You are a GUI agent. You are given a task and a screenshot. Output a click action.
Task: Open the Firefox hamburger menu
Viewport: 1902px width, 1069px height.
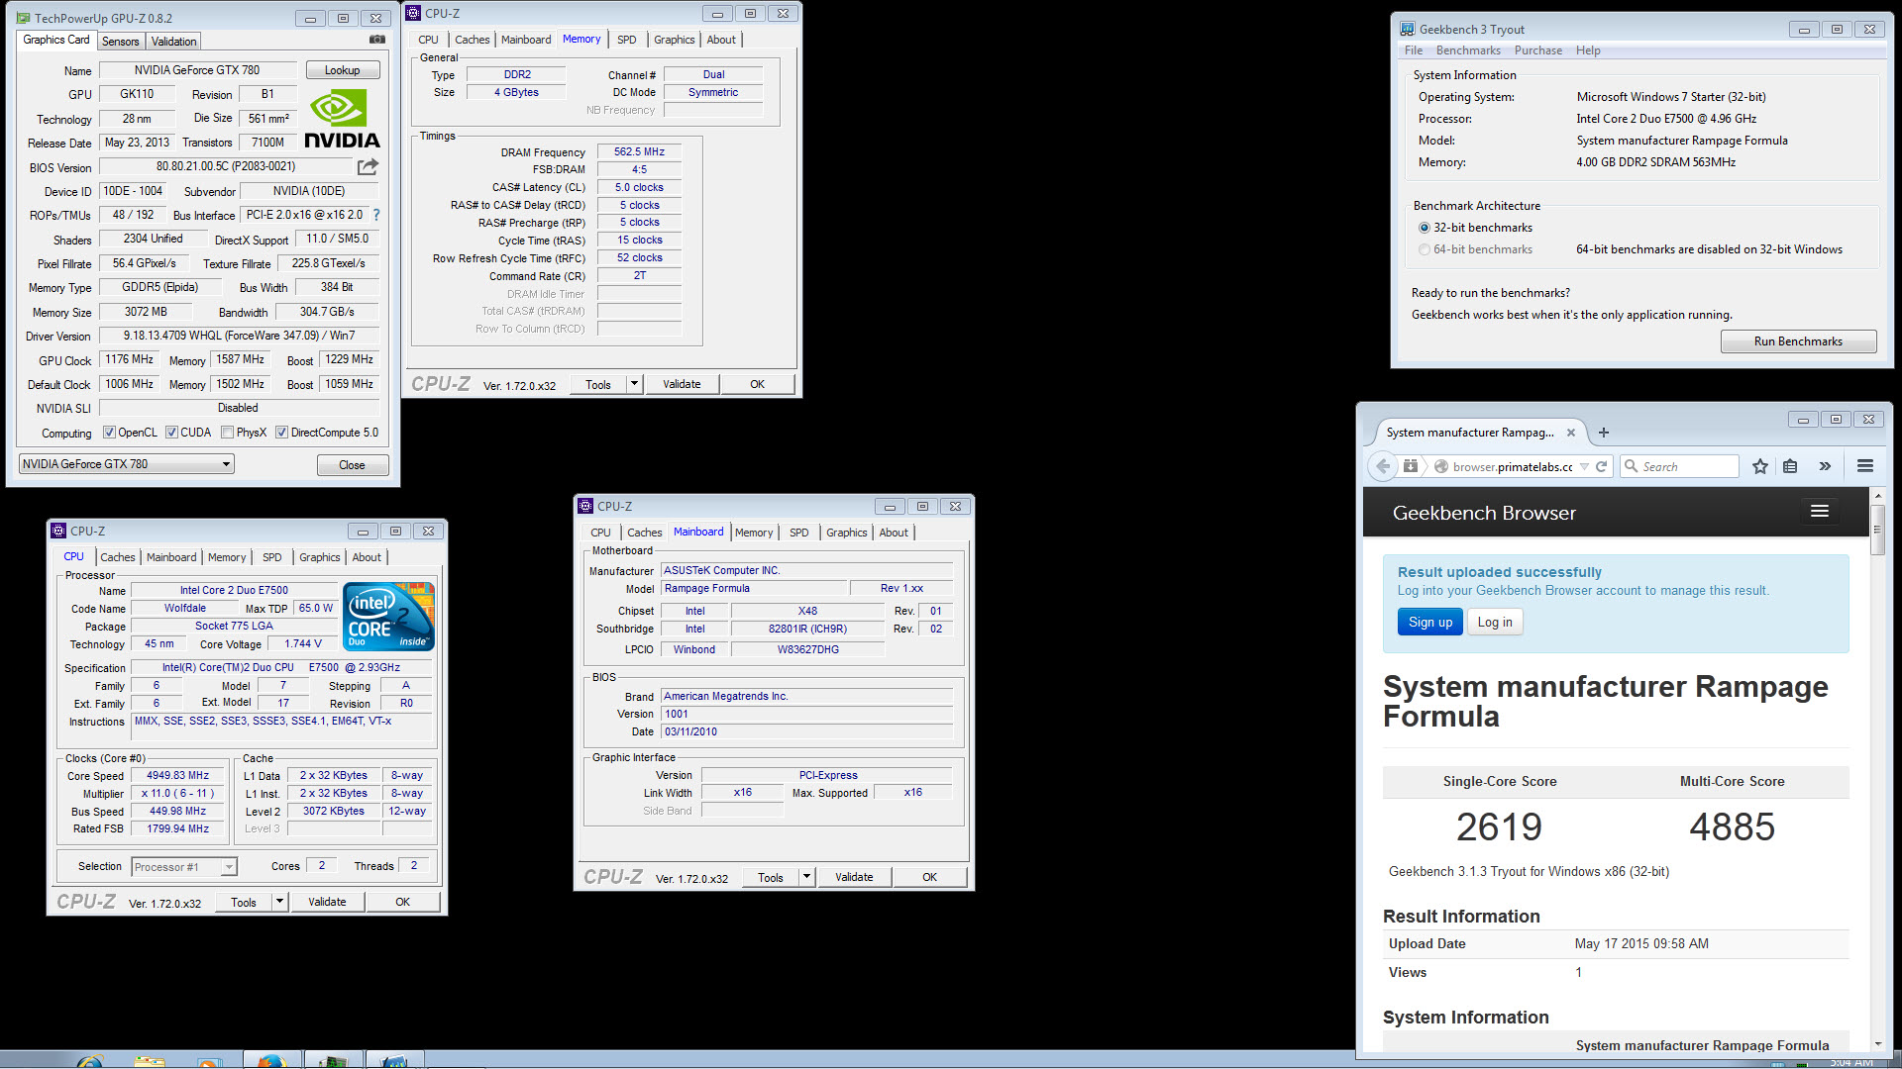[1865, 466]
